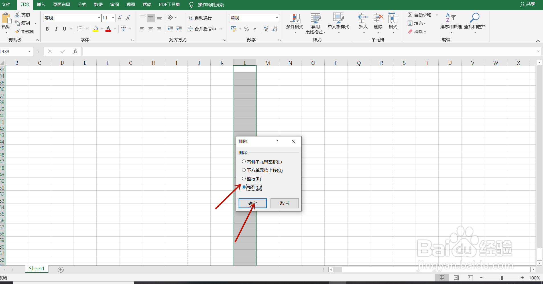Collapse the ribbon with the caret
The height and width of the screenshot is (284, 543).
pyautogui.click(x=538, y=41)
